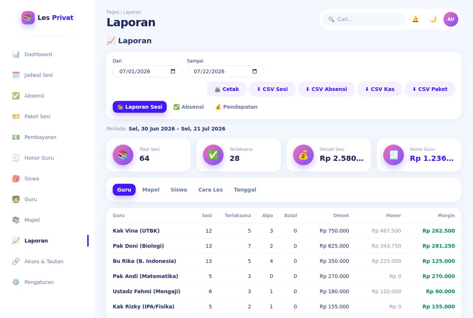Click the Absensi checkmark icon in sidebar

pos(16,96)
